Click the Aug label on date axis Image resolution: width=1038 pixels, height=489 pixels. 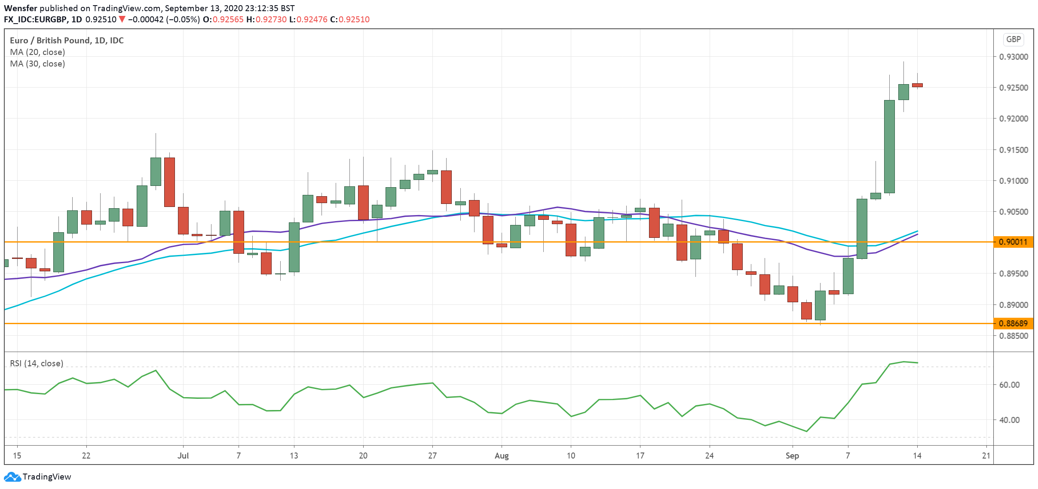click(501, 456)
